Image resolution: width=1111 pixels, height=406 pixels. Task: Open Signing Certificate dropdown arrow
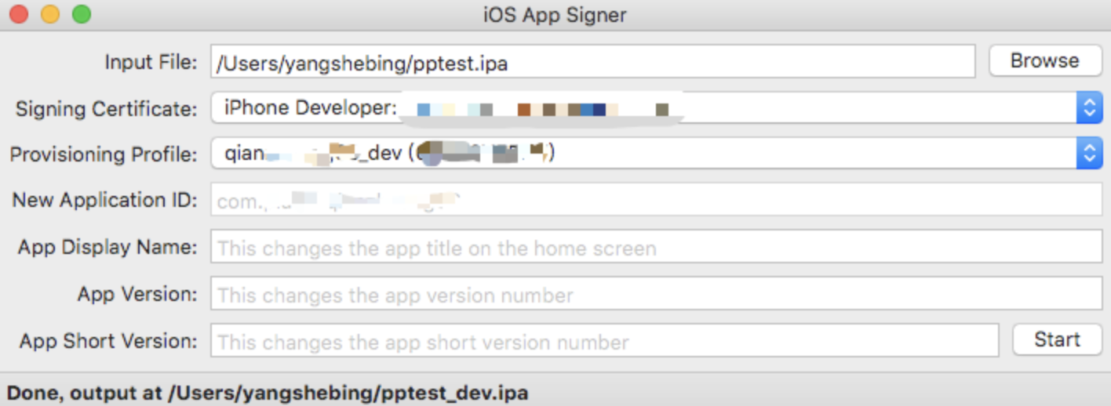(1088, 108)
